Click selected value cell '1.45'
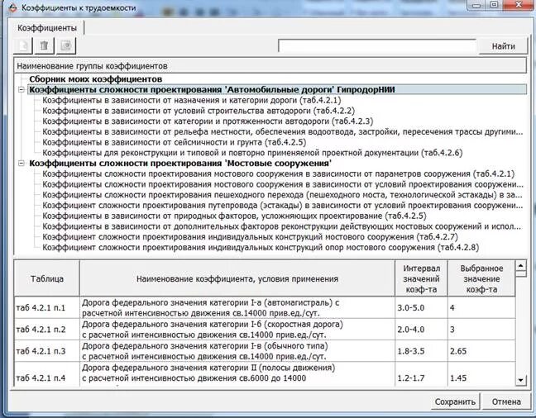 coord(481,374)
